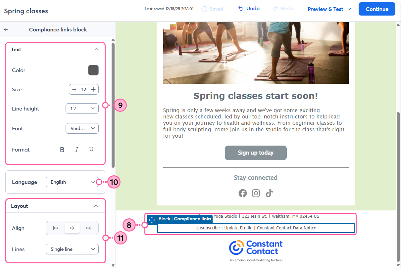Screen dimensions: 401x268
Task: Click the Continue button
Action: (377, 9)
